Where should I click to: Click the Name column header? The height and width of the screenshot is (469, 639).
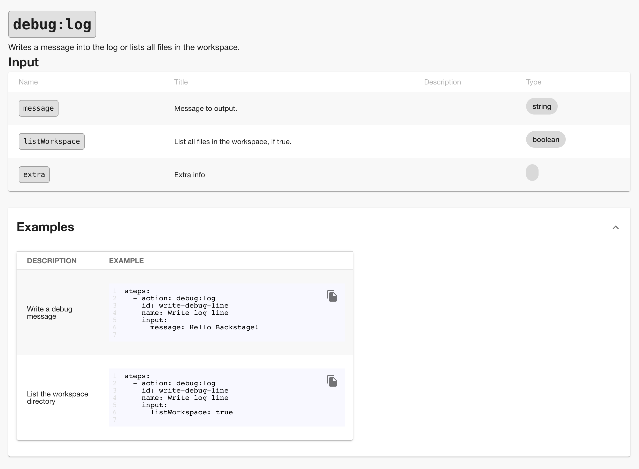point(28,82)
